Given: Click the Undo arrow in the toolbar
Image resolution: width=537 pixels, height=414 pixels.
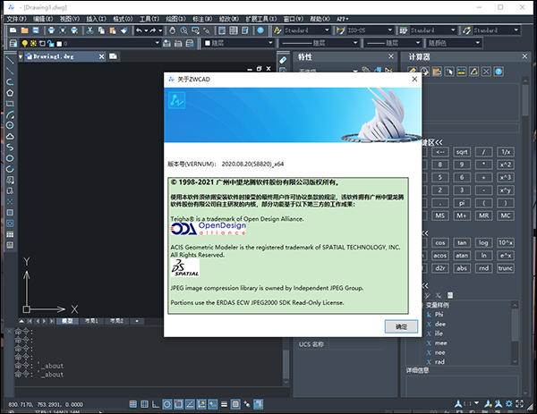Looking at the screenshot, I should pyautogui.click(x=140, y=30).
